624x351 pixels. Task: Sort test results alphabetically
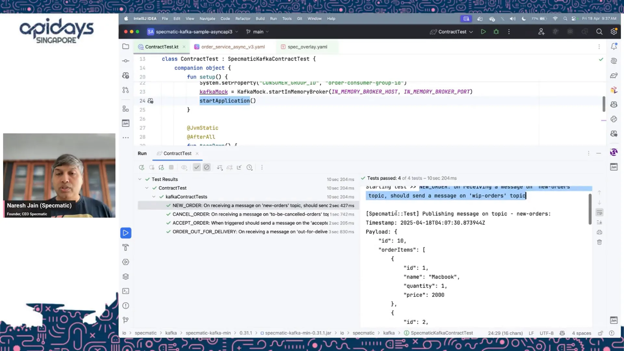pos(220,167)
